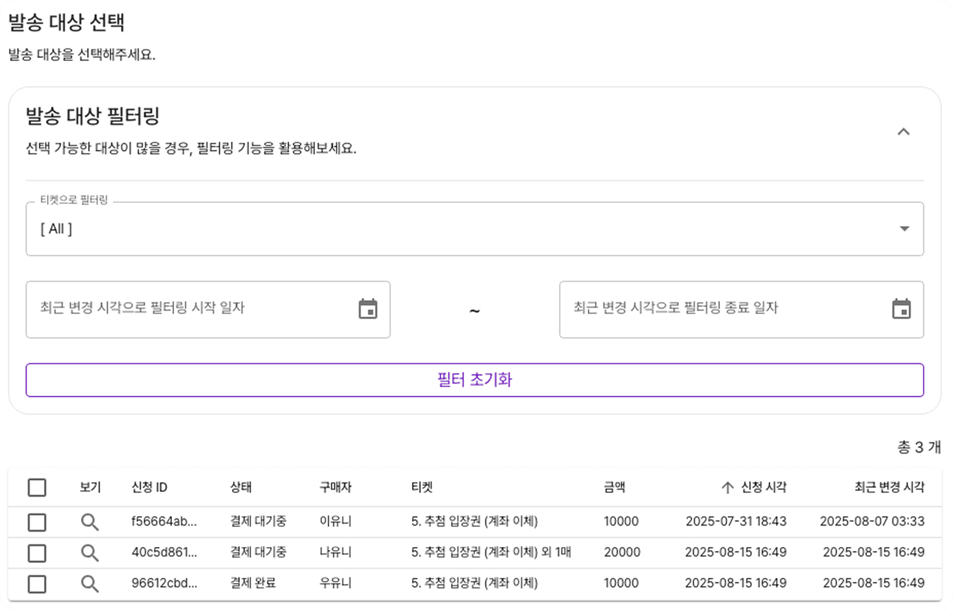Sort by the 금액 column header

(614, 487)
